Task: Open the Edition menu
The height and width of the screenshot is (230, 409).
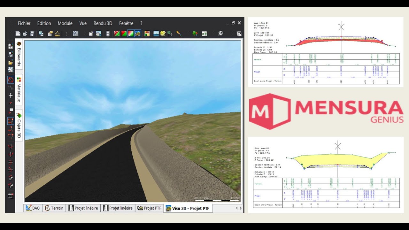Action: 44,23
